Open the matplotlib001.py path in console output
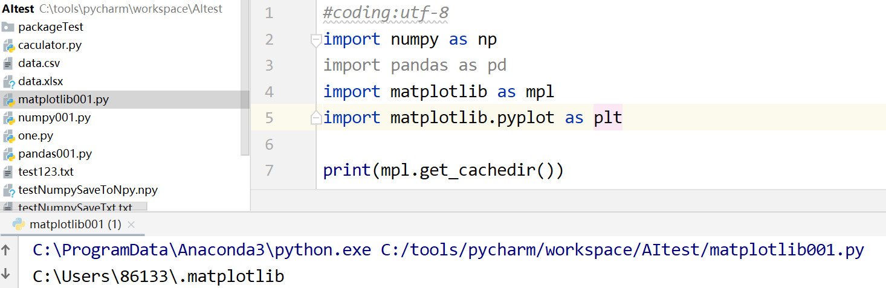The height and width of the screenshot is (288, 886). pos(622,250)
